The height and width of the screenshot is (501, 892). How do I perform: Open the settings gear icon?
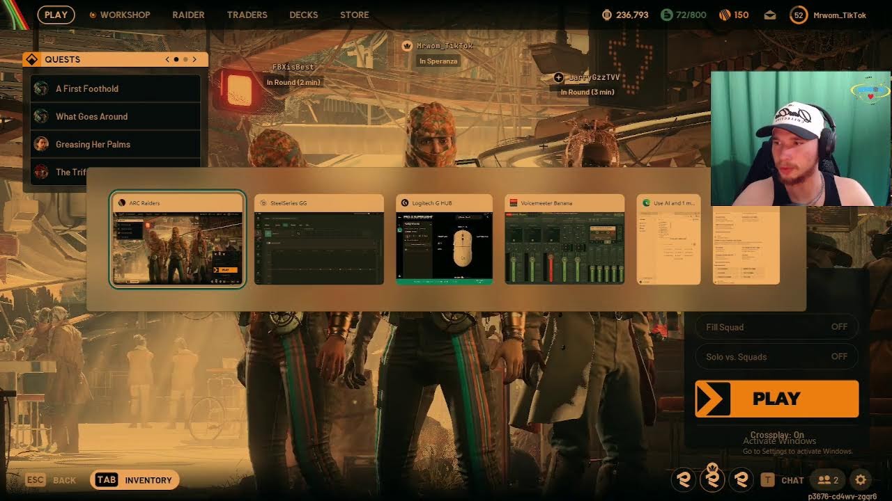click(x=861, y=479)
